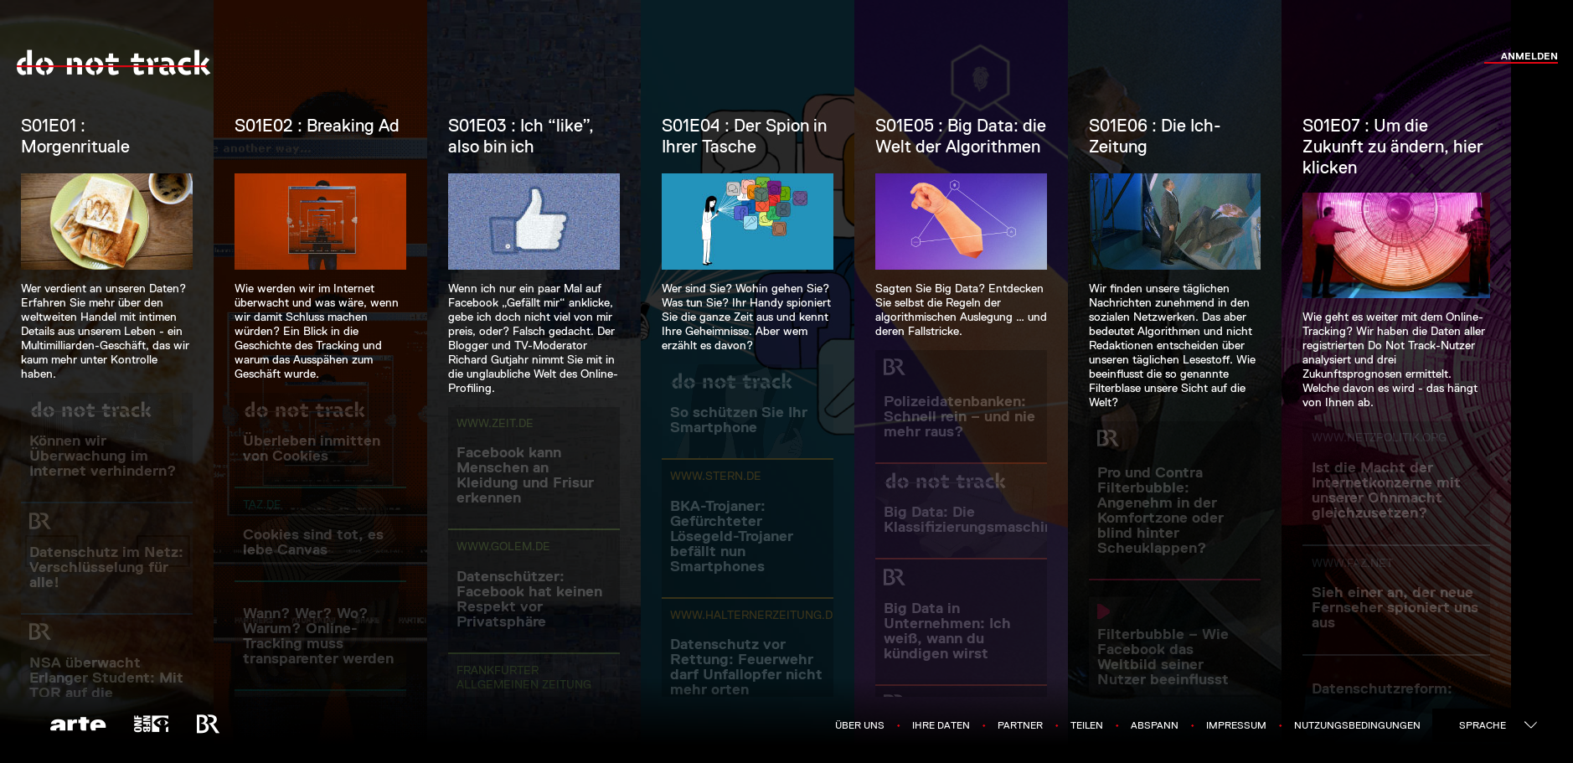
Task: Click the orange Breaking Ad thumbnail
Action: (320, 221)
